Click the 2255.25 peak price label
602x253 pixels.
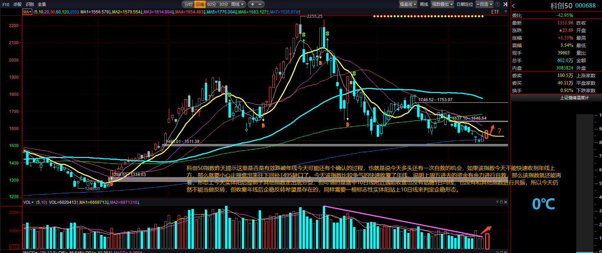pyautogui.click(x=315, y=16)
